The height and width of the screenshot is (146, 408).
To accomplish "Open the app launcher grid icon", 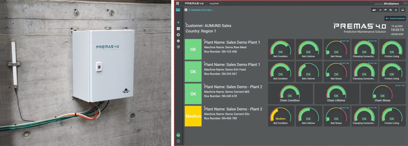I will click(x=177, y=3).
